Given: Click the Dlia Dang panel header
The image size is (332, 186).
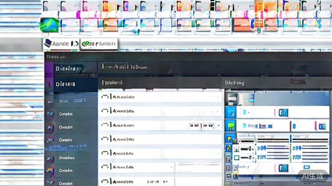Looking at the screenshot, I should click(234, 83).
